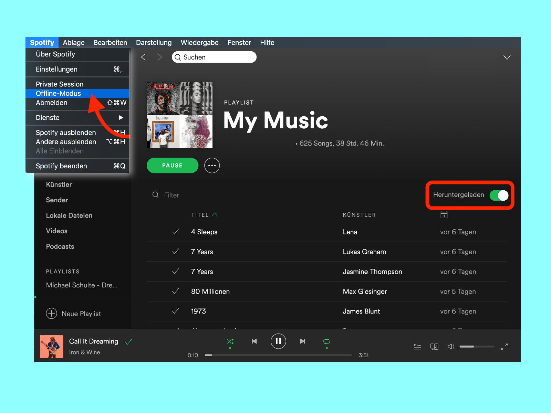
Task: Go back with the navigation arrow
Action: tap(144, 57)
